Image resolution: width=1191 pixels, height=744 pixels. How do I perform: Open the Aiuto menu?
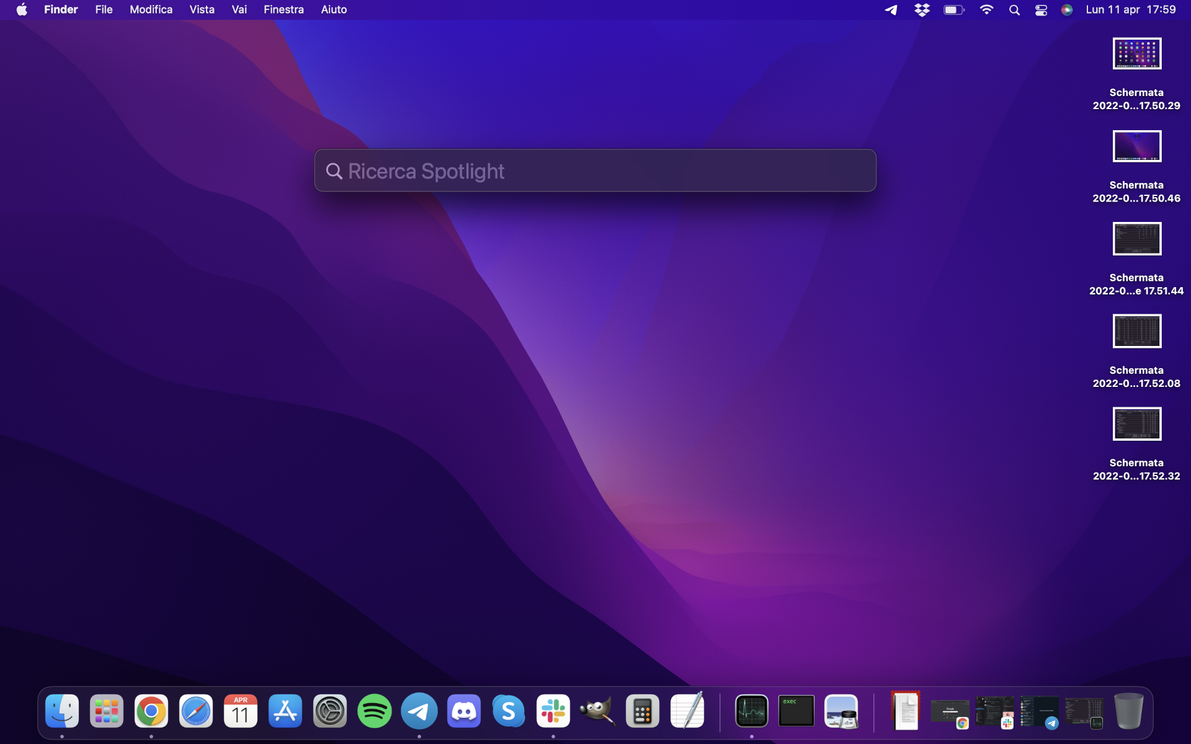click(334, 9)
